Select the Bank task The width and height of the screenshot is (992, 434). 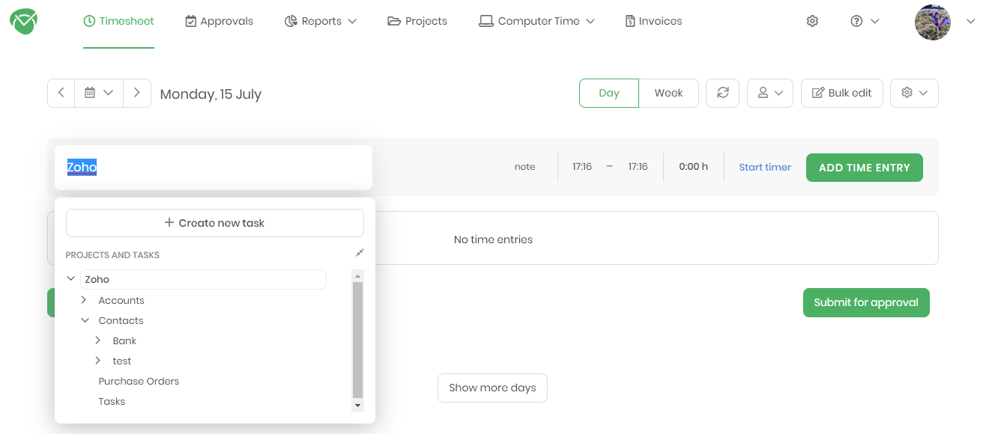[124, 340]
